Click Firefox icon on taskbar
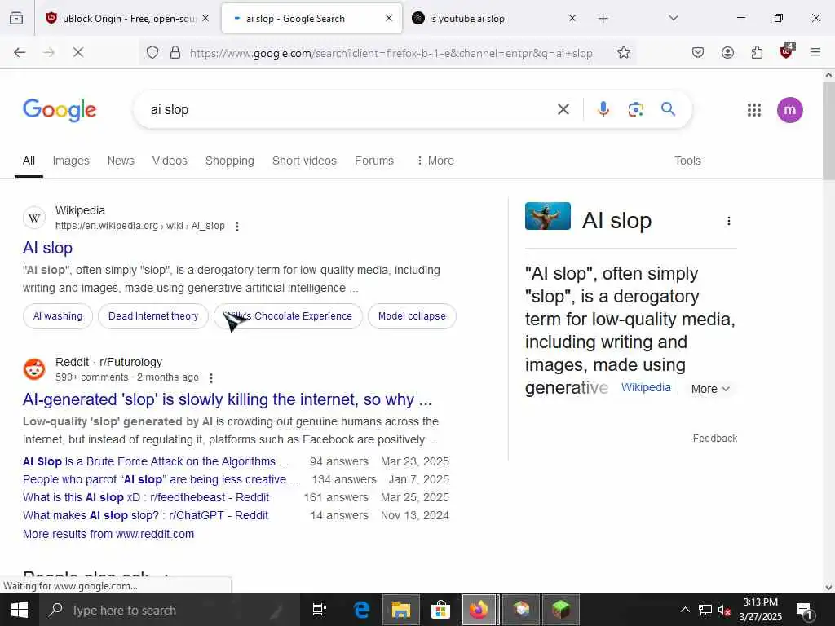Viewport: 835px width, 626px height. [479, 610]
